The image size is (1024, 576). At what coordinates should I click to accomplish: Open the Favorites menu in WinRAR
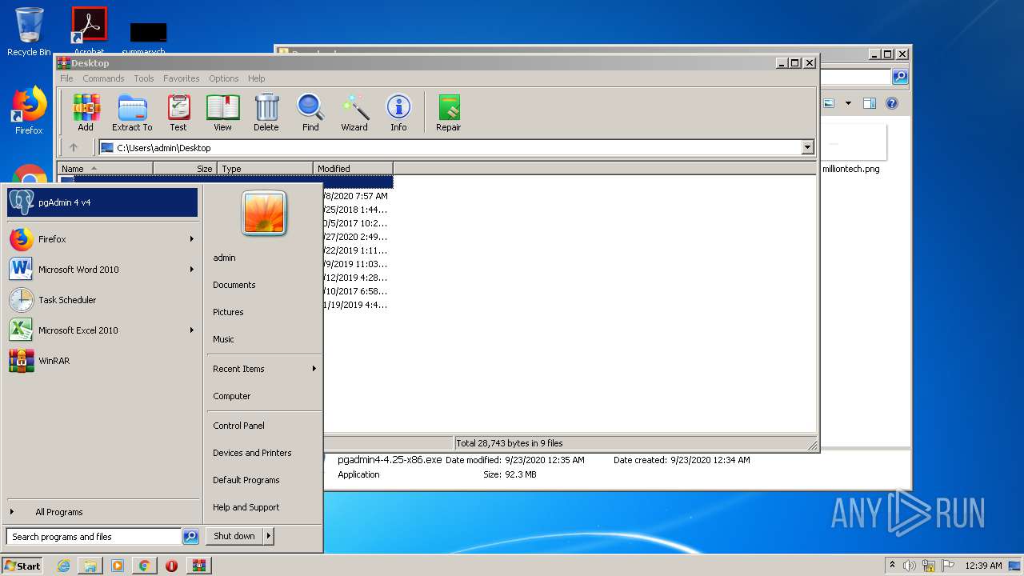tap(182, 78)
